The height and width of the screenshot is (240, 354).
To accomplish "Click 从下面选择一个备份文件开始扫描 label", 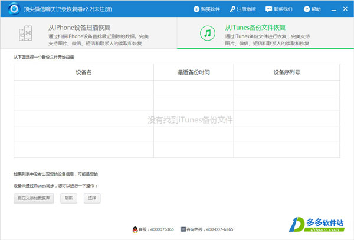I will pyautogui.click(x=44, y=57).
